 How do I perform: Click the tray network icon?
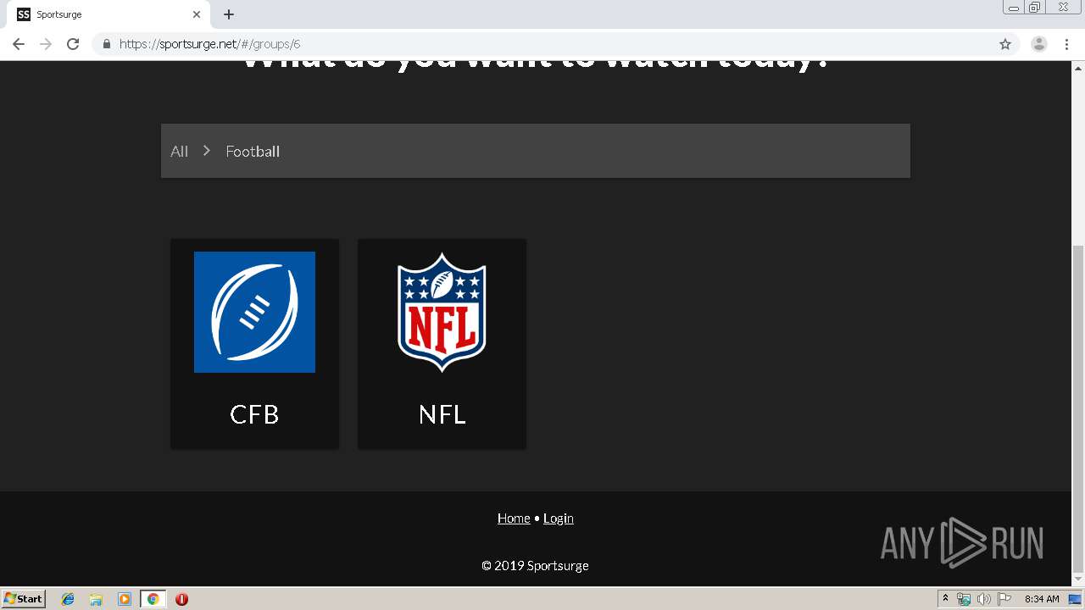pyautogui.click(x=964, y=599)
